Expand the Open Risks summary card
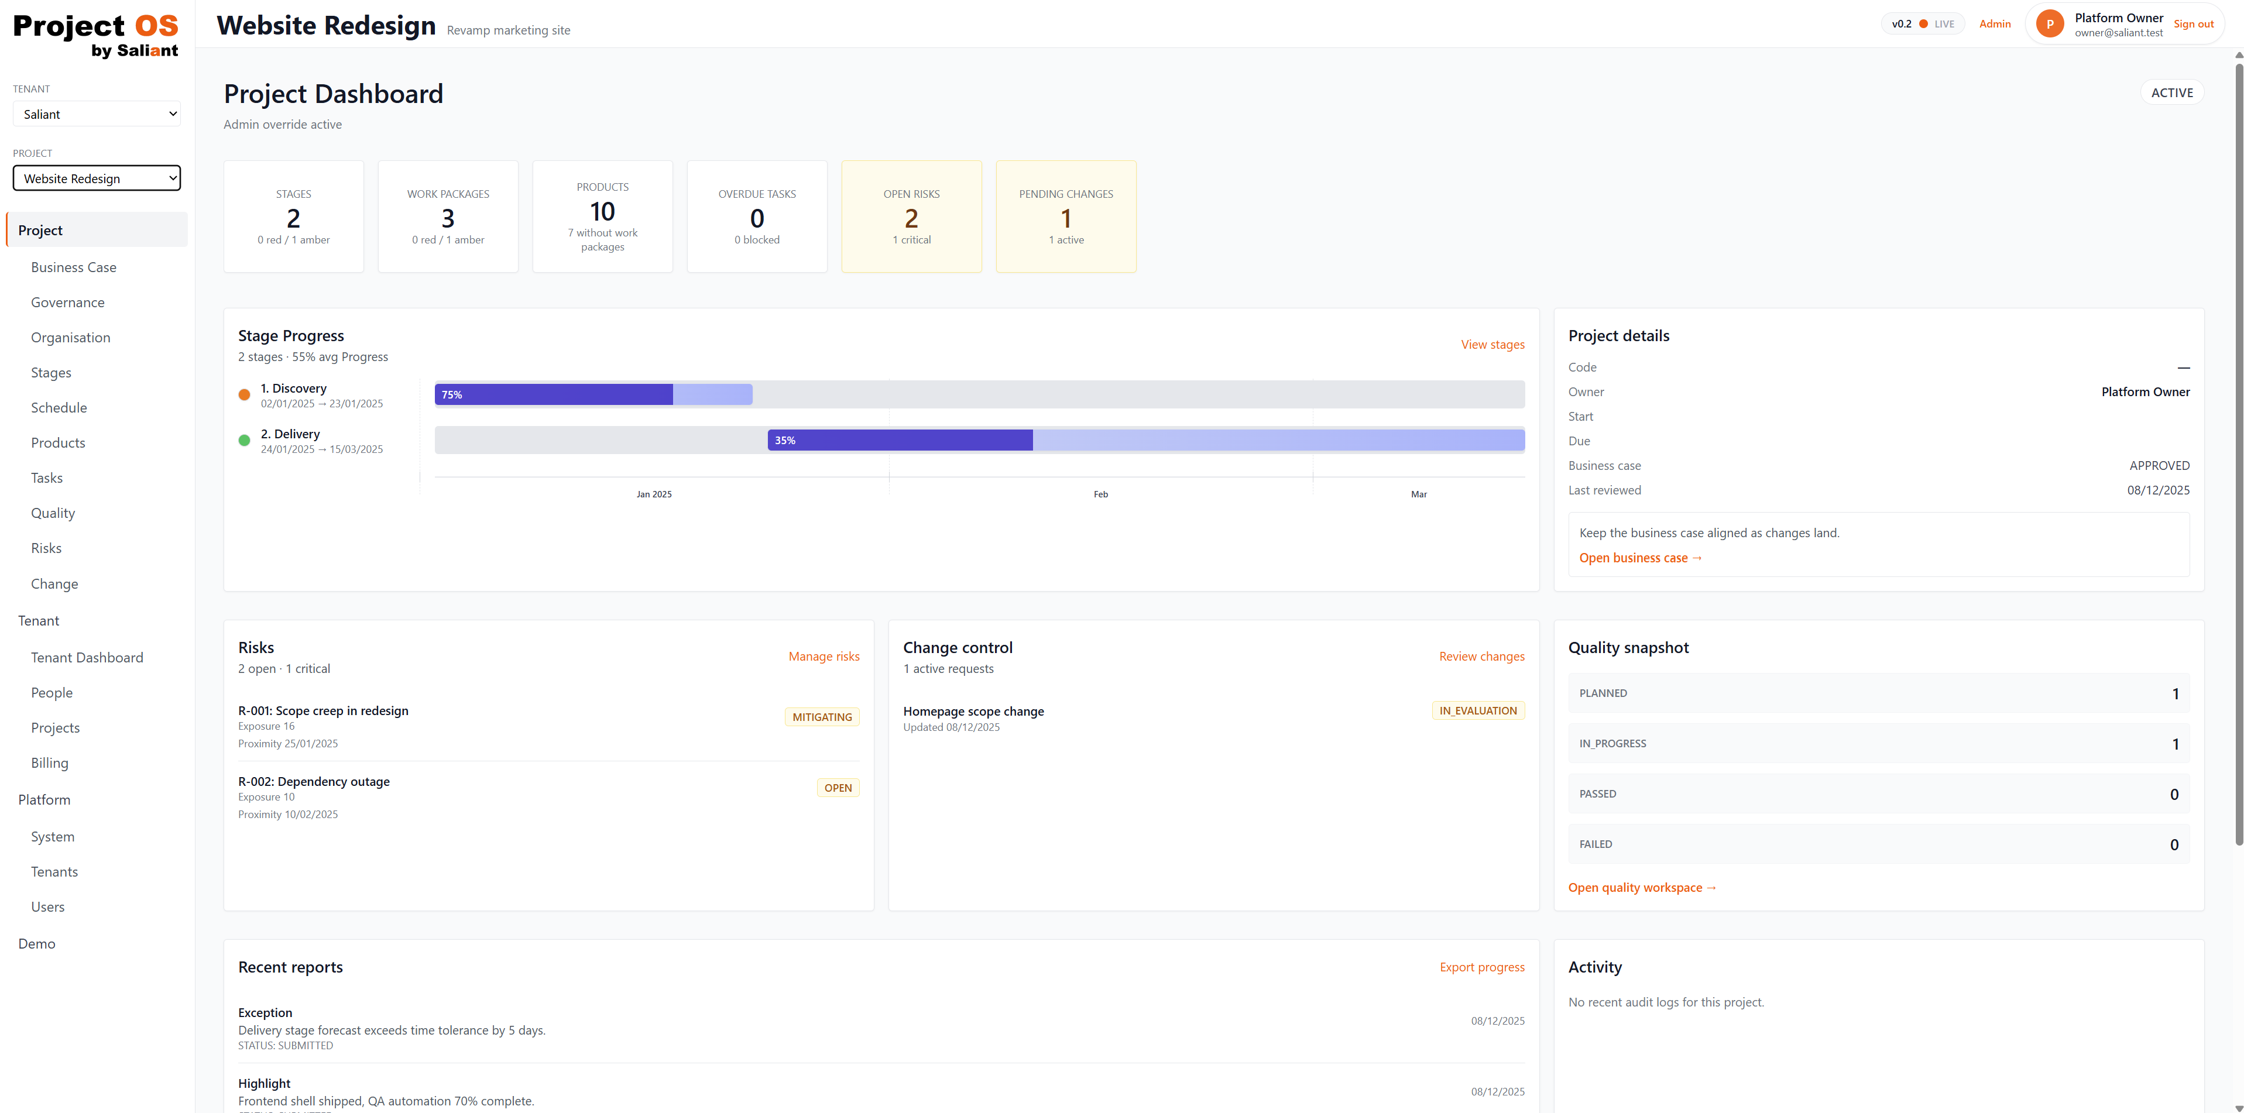The image size is (2244, 1113). [x=911, y=216]
